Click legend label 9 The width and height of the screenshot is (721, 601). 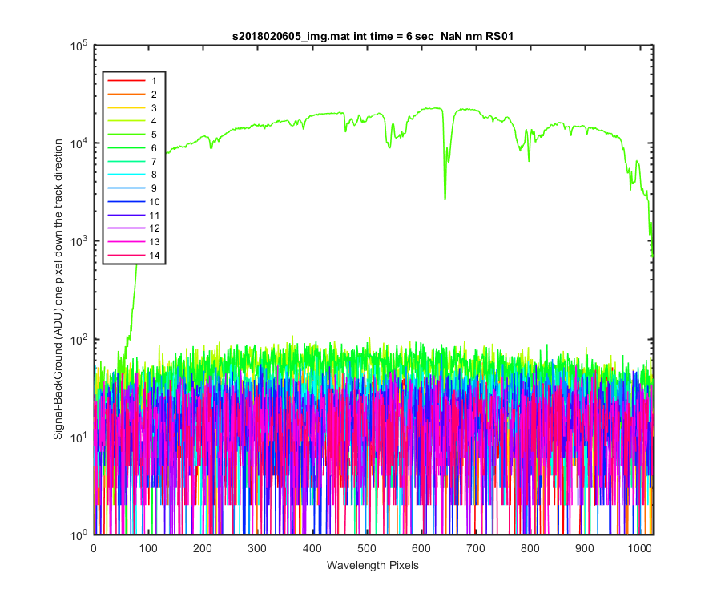click(x=154, y=188)
